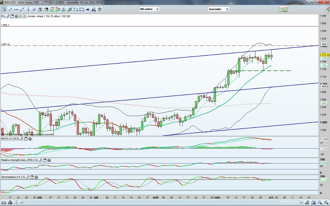Choose the horizontal line tool

click(x=16, y=10)
